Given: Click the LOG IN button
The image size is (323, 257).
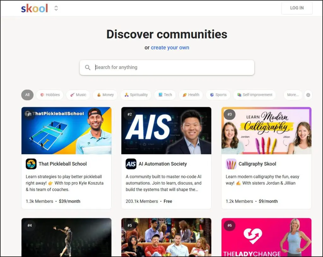Looking at the screenshot, I should click(x=297, y=8).
